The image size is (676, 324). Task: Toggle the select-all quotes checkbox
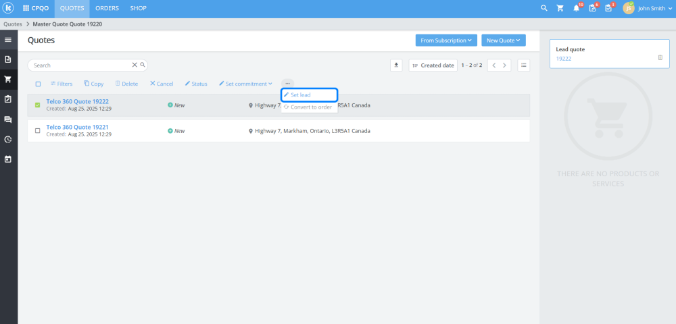38,84
